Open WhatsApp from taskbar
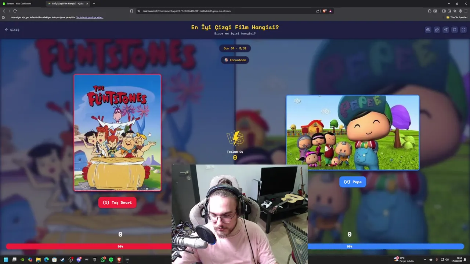 point(103,260)
